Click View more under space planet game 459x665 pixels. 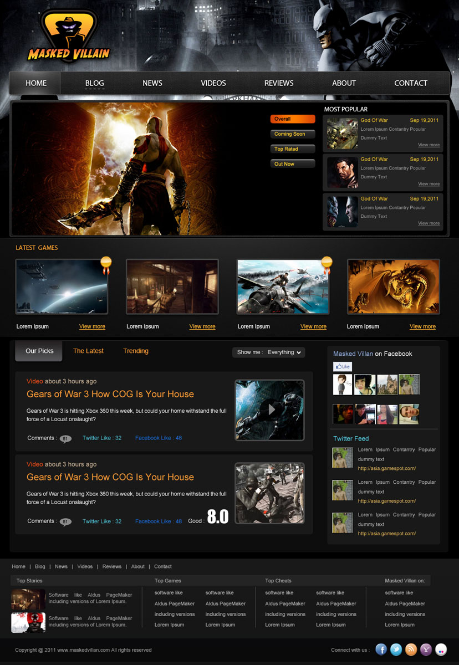[x=92, y=327]
